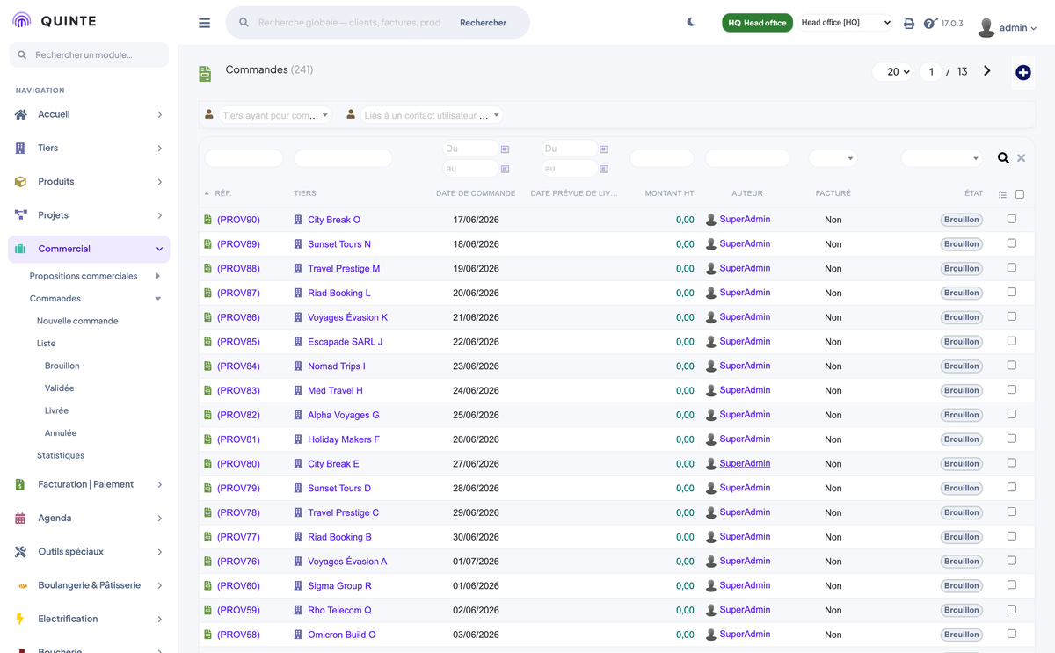Open calendar picker for order date 'Du'
The height and width of the screenshot is (653, 1055).
[505, 149]
